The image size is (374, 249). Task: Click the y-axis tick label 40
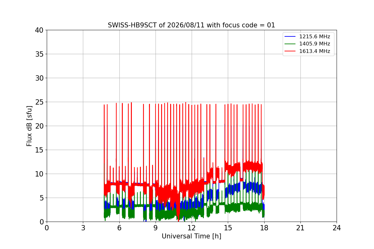tap(39, 30)
